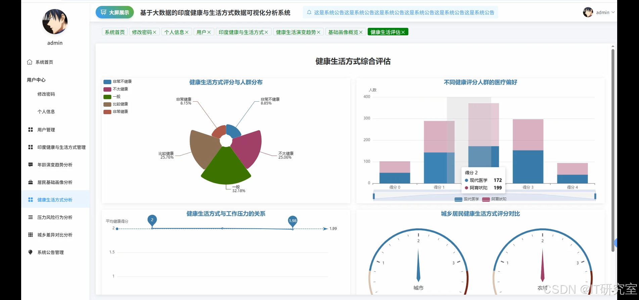Open the 大屏展示 button
639x300 pixels.
click(x=115, y=12)
